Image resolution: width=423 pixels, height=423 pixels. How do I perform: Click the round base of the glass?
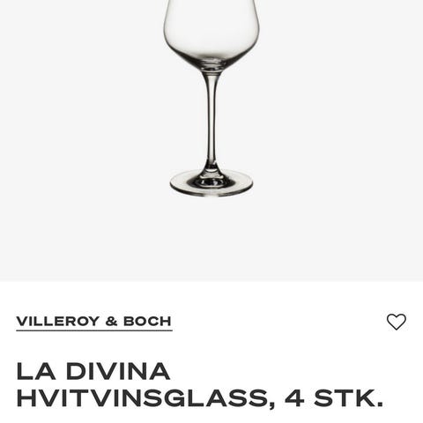[x=211, y=182]
